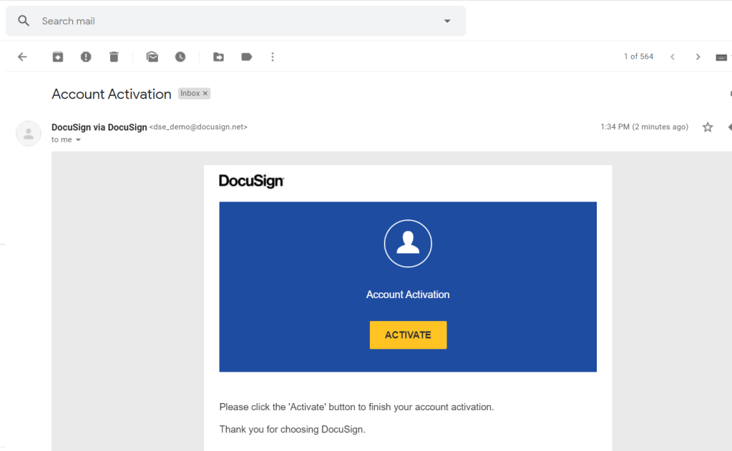
Task: Remove the Inbox label from message
Action: tap(205, 94)
